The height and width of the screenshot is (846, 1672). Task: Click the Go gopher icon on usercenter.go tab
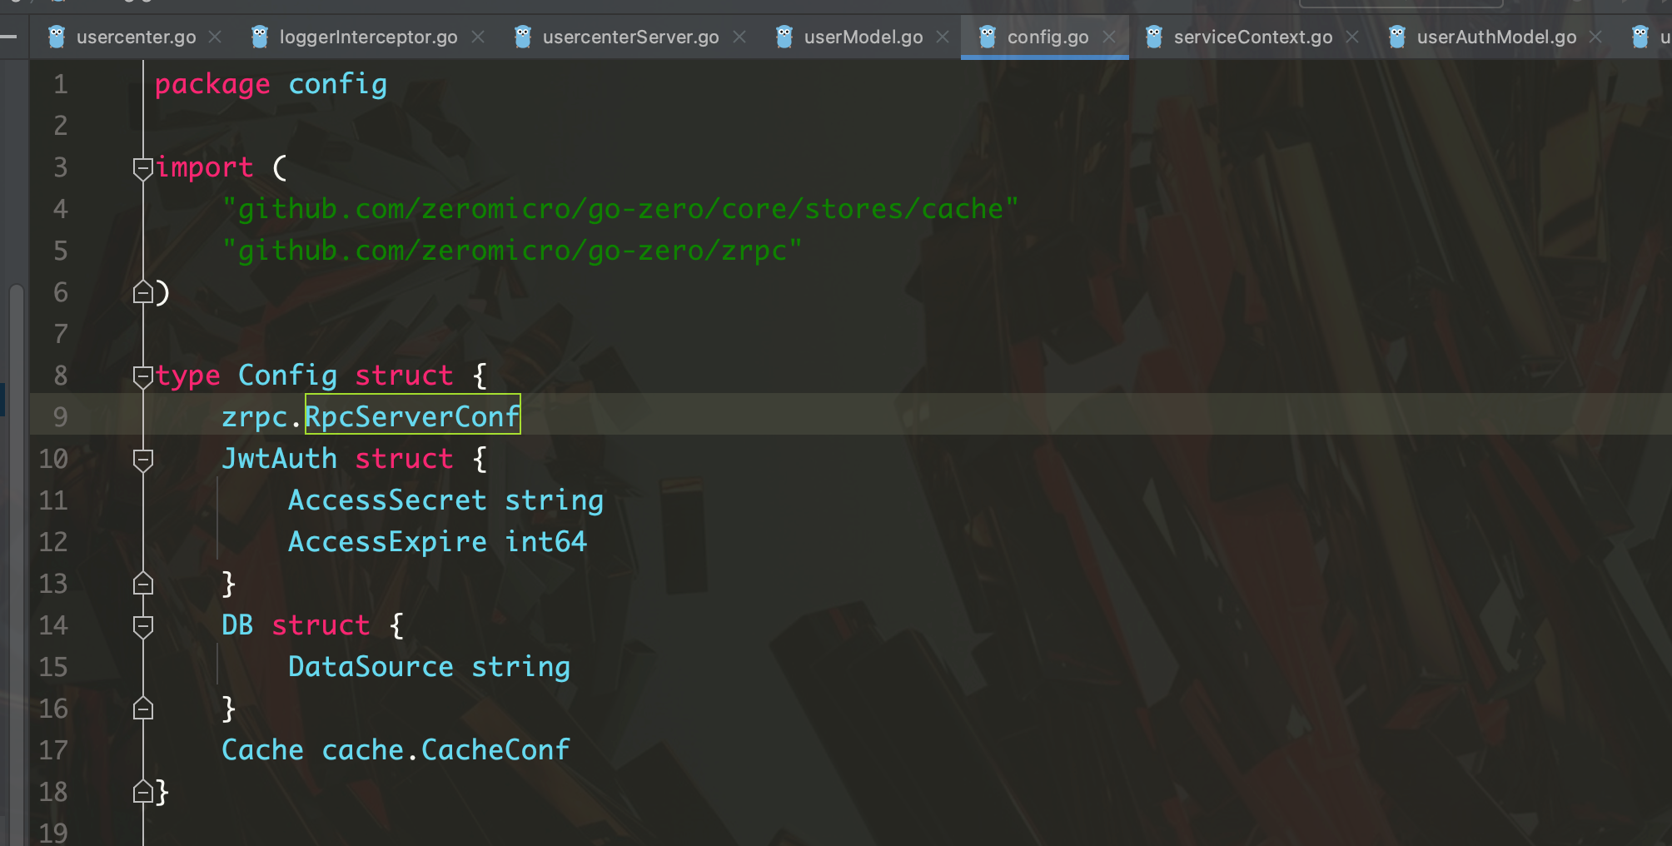click(x=57, y=37)
